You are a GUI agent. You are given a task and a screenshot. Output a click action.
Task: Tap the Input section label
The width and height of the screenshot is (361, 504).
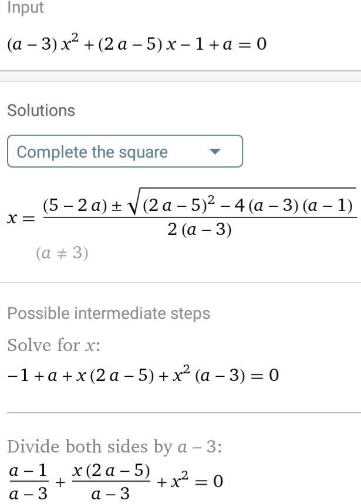coord(26,8)
